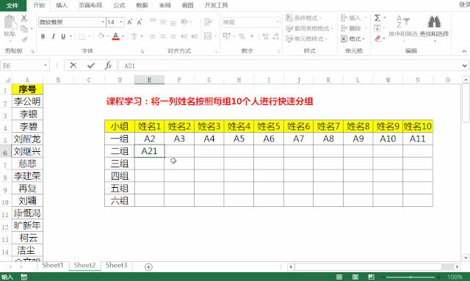Click the Paste clipboard icon
Screen dimensions: 470x281
point(10,23)
